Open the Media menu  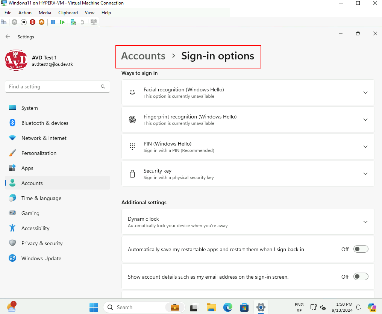(45, 13)
